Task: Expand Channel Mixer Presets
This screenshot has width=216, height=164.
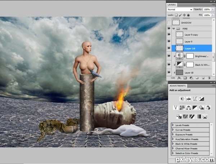Action: tap(172, 149)
